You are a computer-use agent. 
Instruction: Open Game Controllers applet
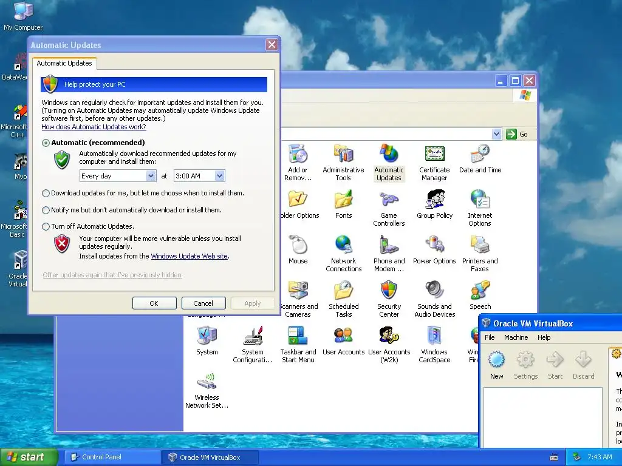389,208
